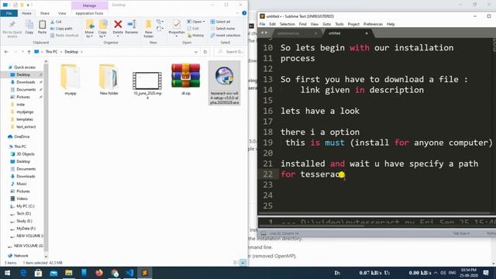Open the Windows Start menu
Screen dimensions: 496x279
[x=7, y=273]
